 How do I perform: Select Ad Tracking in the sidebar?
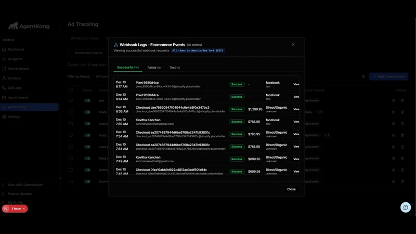[29, 107]
